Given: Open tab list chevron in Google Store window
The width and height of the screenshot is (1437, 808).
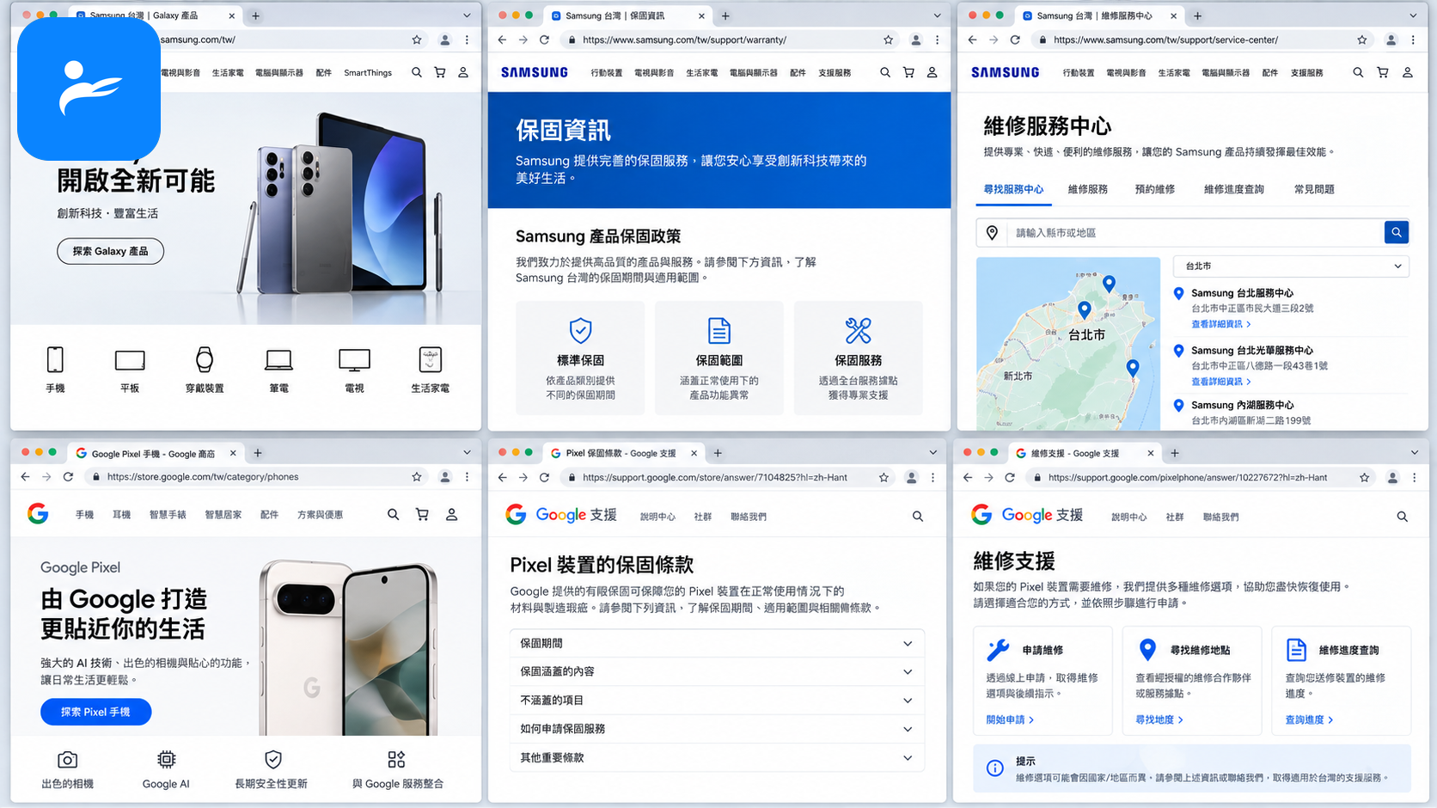Looking at the screenshot, I should [x=467, y=453].
